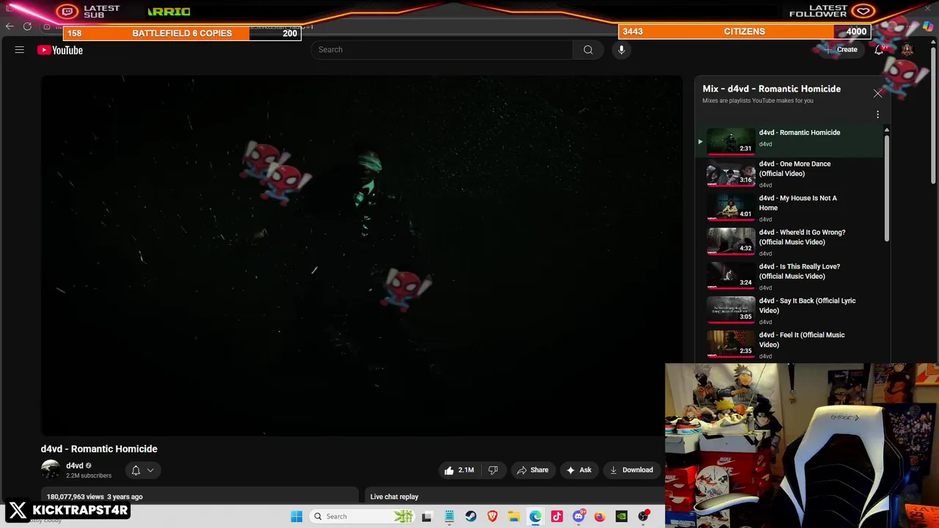Click the Ask AI button

578,470
